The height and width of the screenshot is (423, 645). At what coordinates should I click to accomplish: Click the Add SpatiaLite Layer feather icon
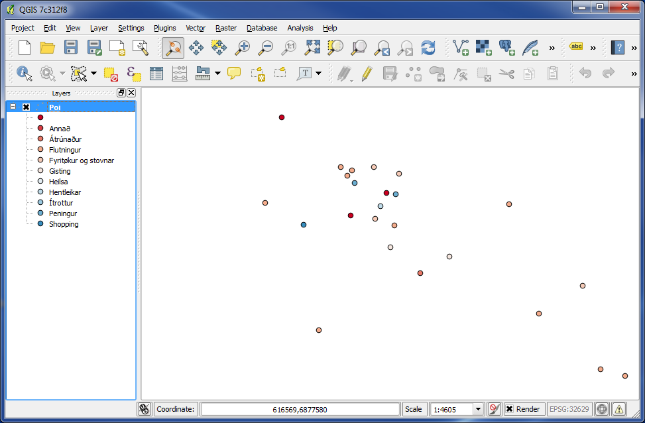[x=530, y=48]
